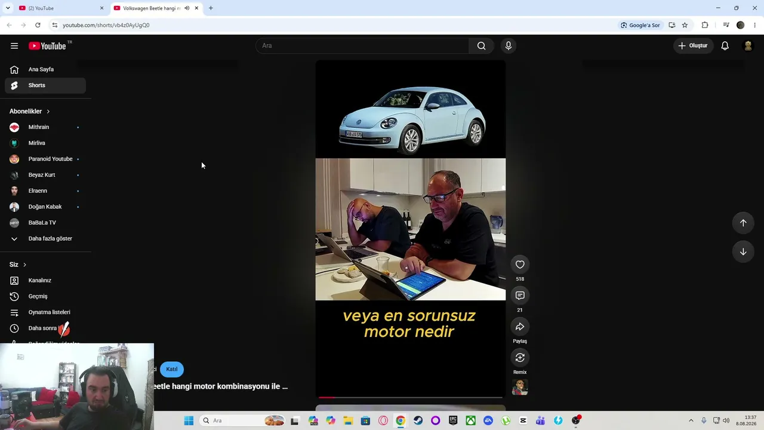Image resolution: width=764 pixels, height=430 pixels.
Task: Expand the Siz section
Action: point(18,265)
